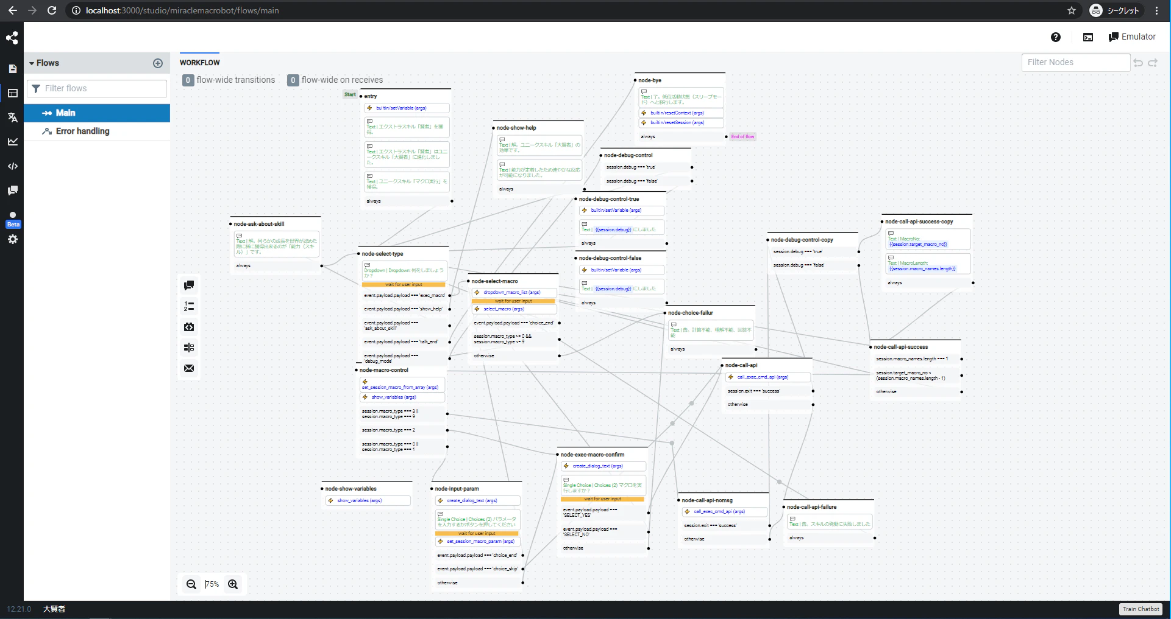Click the Beta module icon in sidebar
Image resolution: width=1171 pixels, height=619 pixels.
pyautogui.click(x=13, y=219)
